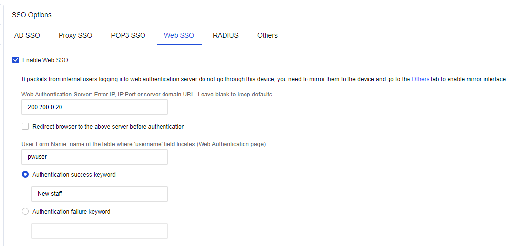Uncheck the Enable Web SSO checkbox
Viewport: 511px width, 246px height.
pyautogui.click(x=16, y=60)
